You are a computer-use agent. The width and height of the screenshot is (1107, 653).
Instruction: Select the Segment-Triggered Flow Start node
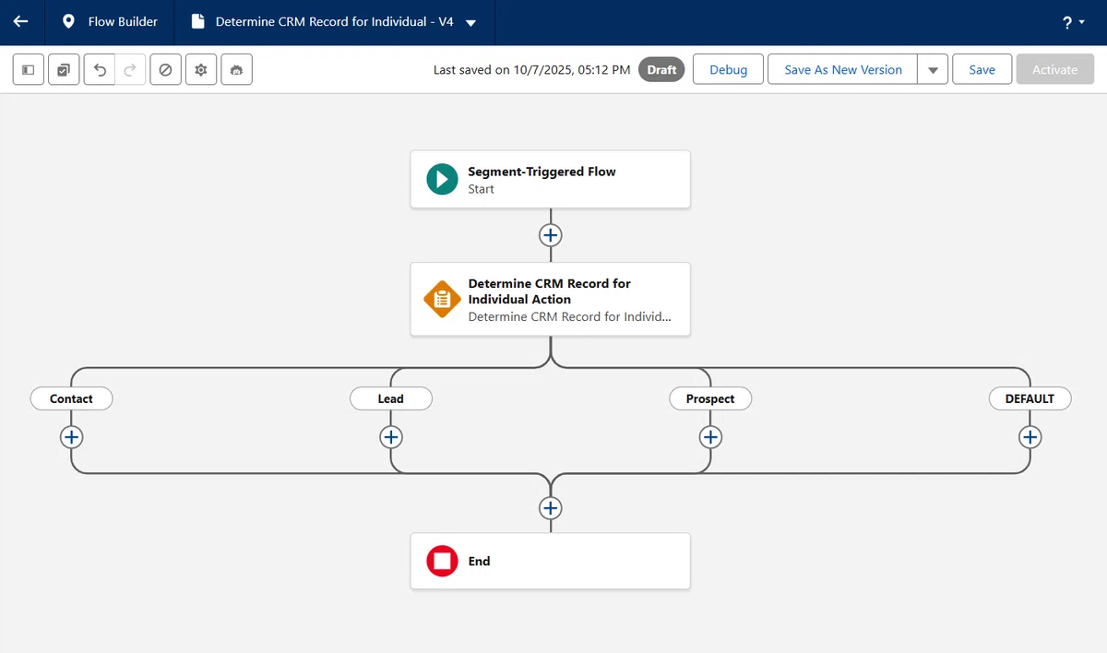pos(550,179)
